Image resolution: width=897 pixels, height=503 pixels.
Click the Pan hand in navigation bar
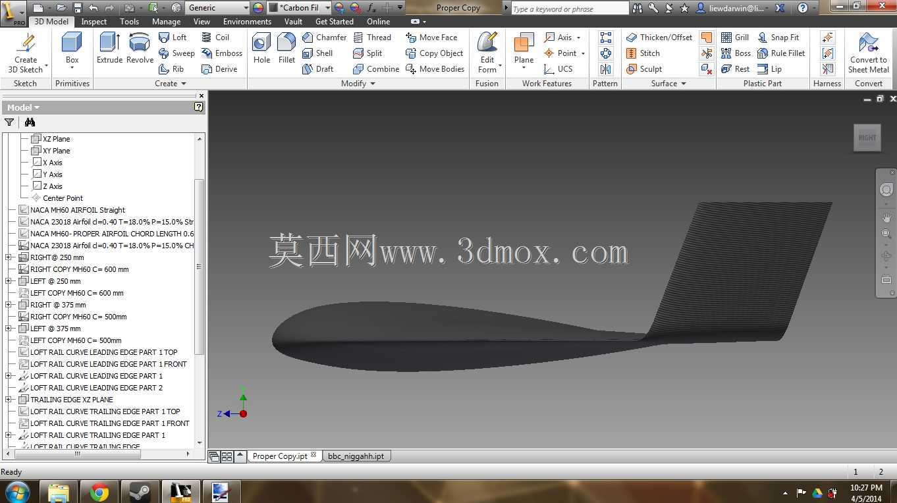click(886, 218)
